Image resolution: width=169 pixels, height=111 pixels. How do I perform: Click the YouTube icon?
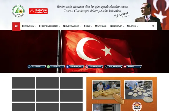(125, 67)
